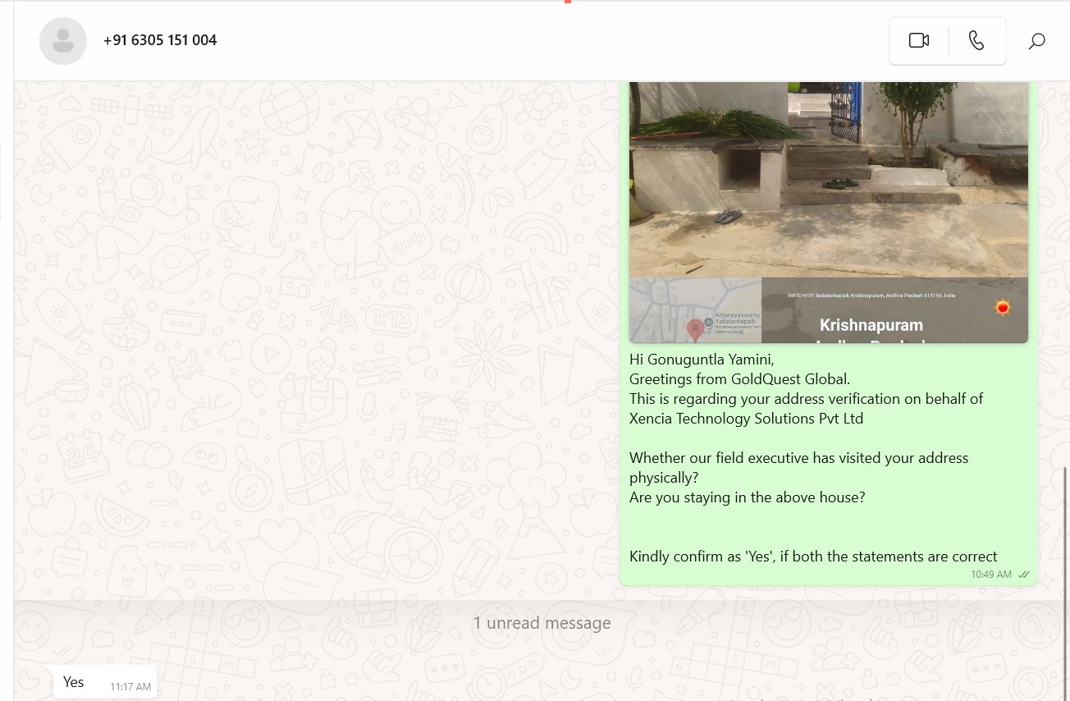
Task: Start a voice call with the contact
Action: tap(976, 40)
